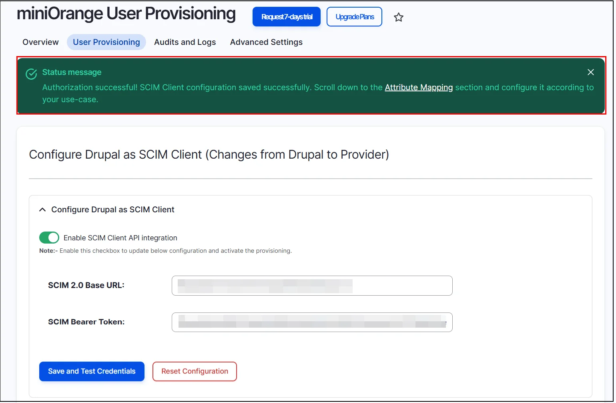Select the User Provisioning tab
616x403 pixels.
(x=106, y=42)
